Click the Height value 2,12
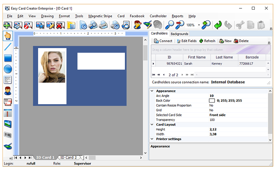The height and width of the screenshot is (170, 276). (213, 130)
